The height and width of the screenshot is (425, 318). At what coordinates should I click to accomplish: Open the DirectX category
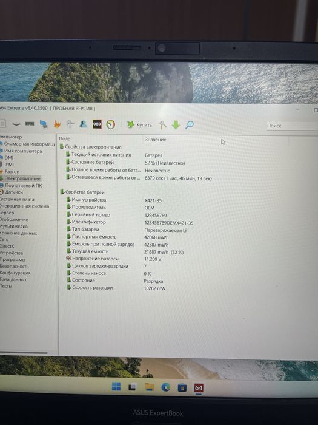click(7, 246)
